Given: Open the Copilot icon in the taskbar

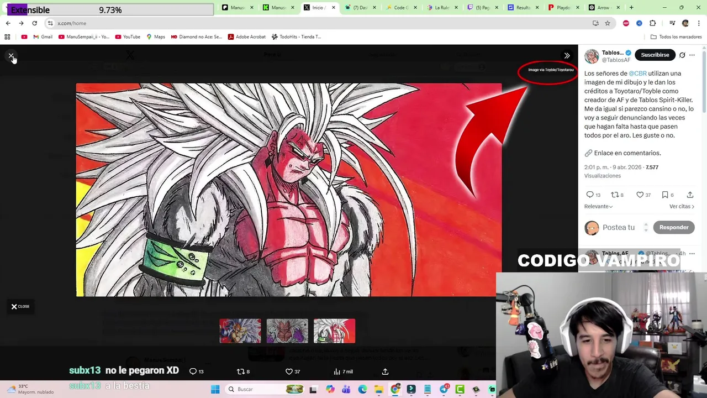Looking at the screenshot, I should (330, 389).
